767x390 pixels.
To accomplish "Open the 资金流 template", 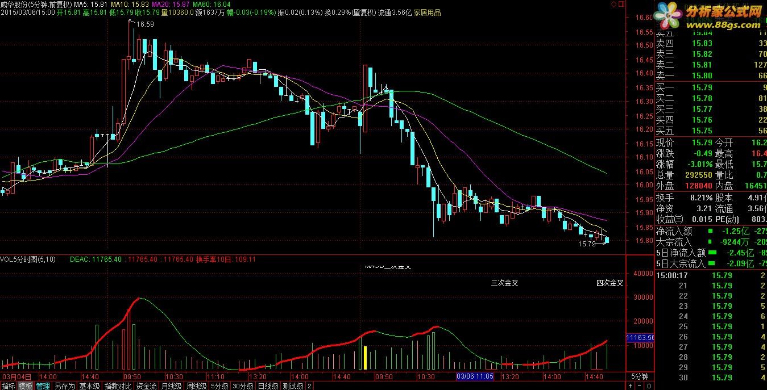I will click(146, 386).
